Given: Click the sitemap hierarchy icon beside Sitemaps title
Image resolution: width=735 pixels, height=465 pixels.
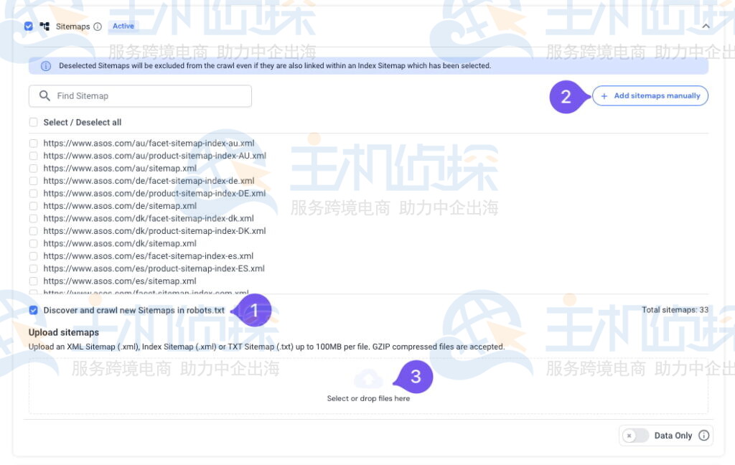Looking at the screenshot, I should (x=45, y=26).
